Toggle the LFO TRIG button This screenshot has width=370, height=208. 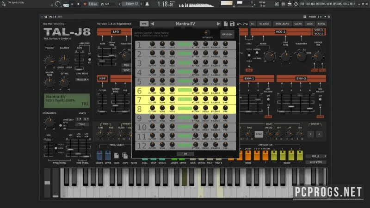pyautogui.click(x=126, y=65)
